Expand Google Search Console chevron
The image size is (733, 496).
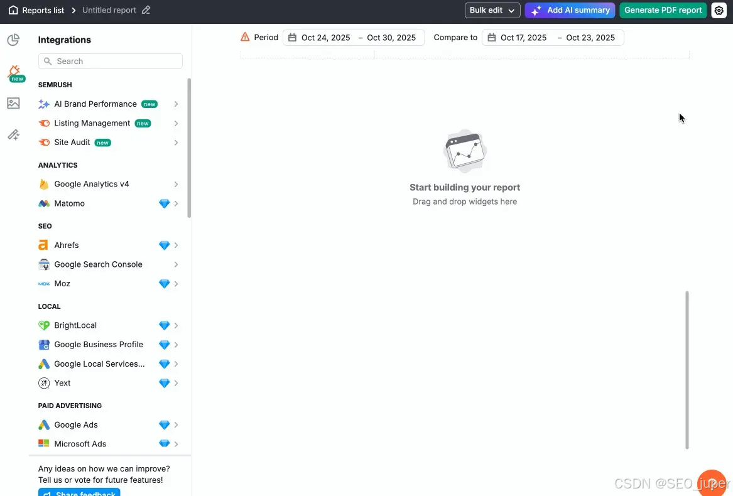tap(176, 264)
